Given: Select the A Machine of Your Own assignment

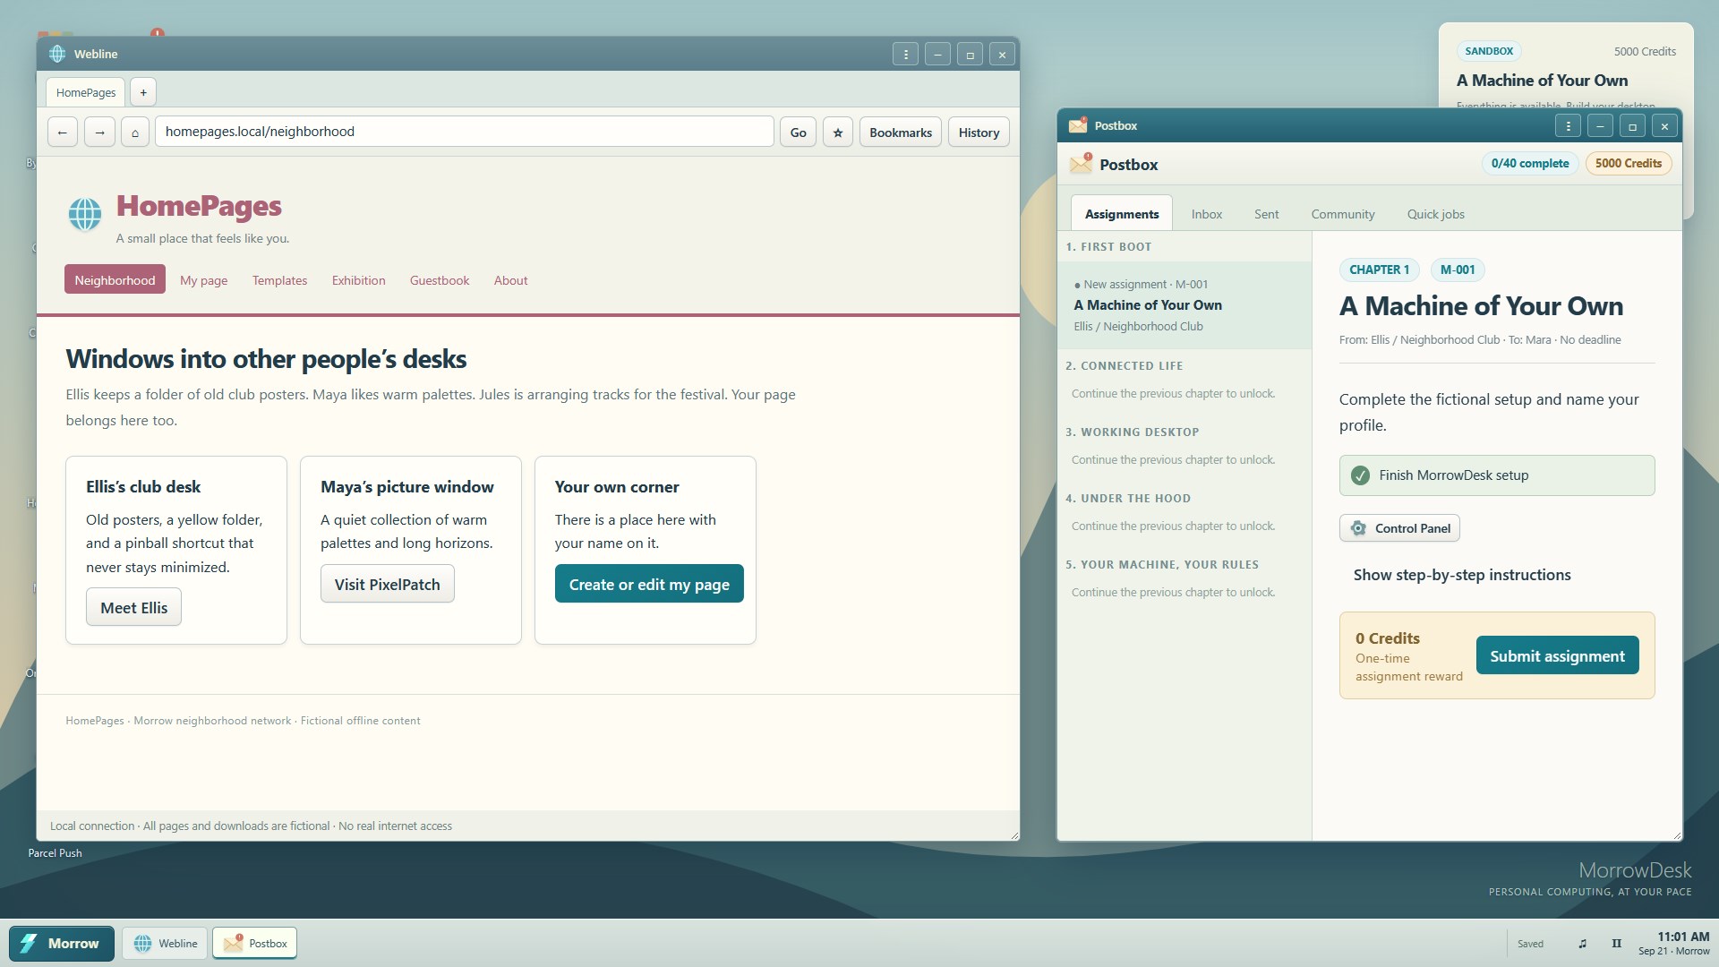Looking at the screenshot, I should point(1184,305).
